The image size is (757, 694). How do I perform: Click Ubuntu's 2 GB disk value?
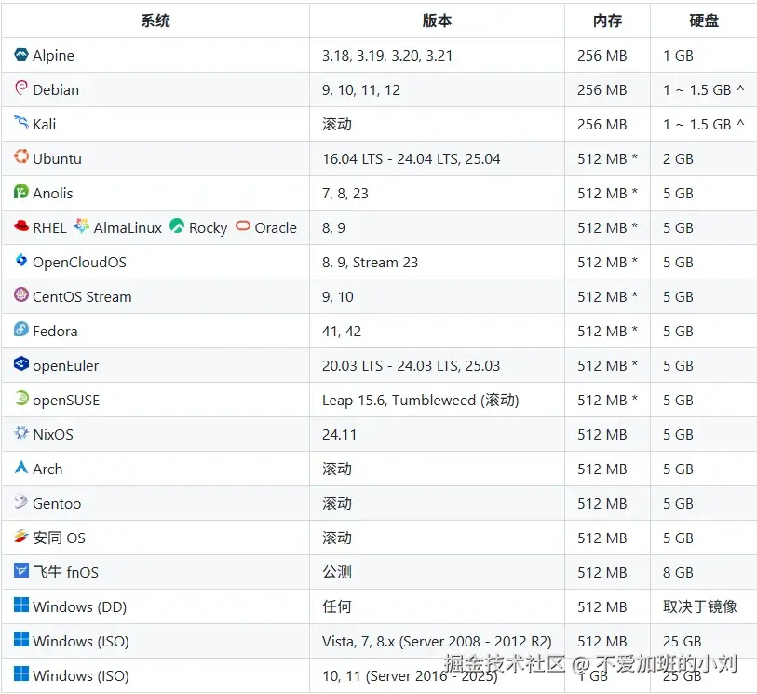tap(678, 159)
